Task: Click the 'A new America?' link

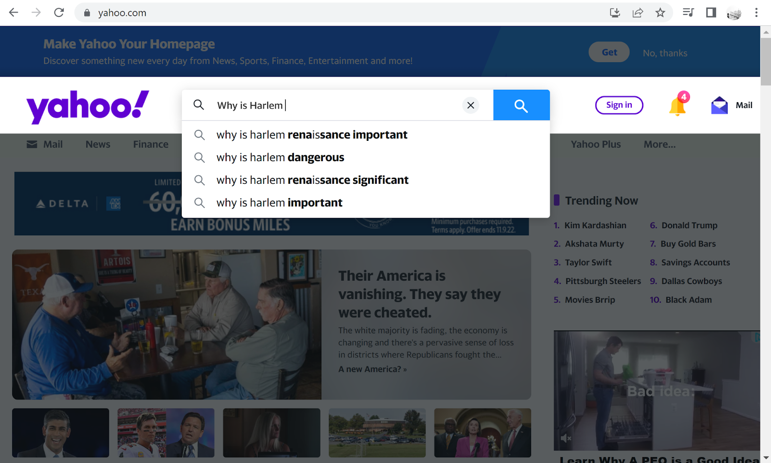Action: tap(372, 369)
